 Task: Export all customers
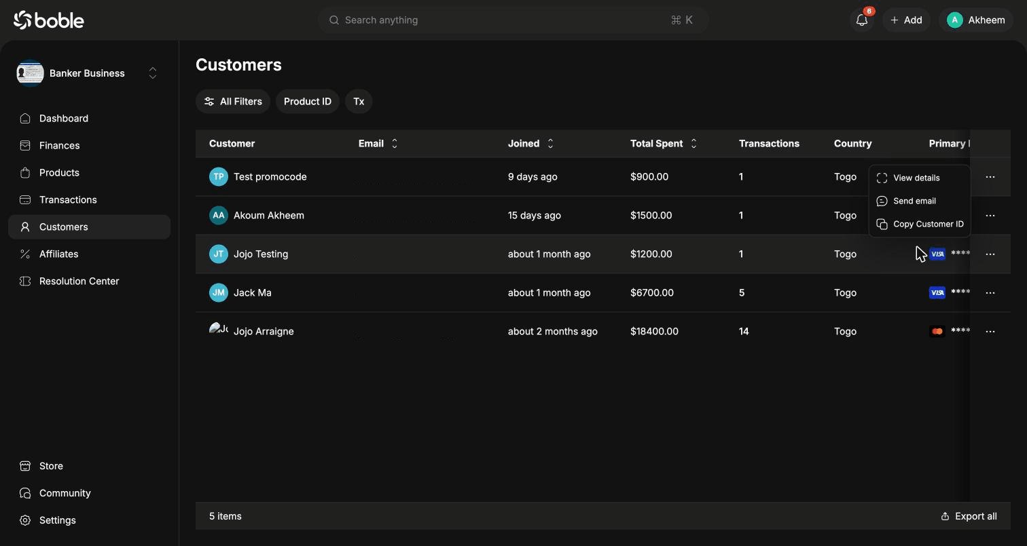[969, 516]
